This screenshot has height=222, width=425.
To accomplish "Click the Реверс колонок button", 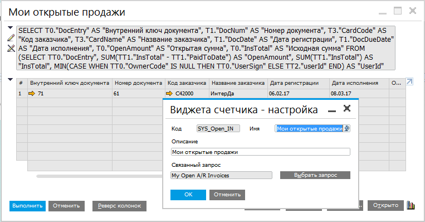I will pyautogui.click(x=119, y=206).
